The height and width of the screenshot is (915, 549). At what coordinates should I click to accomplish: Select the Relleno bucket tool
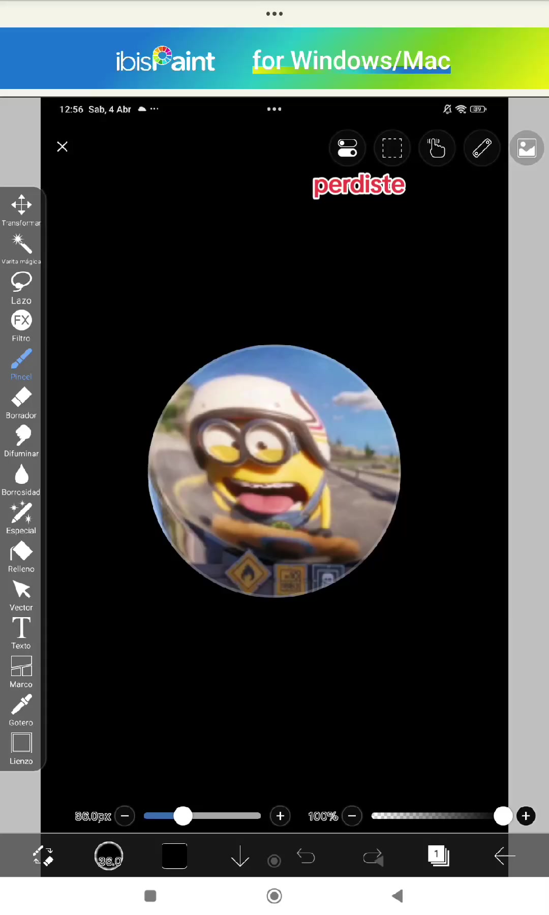click(x=21, y=557)
